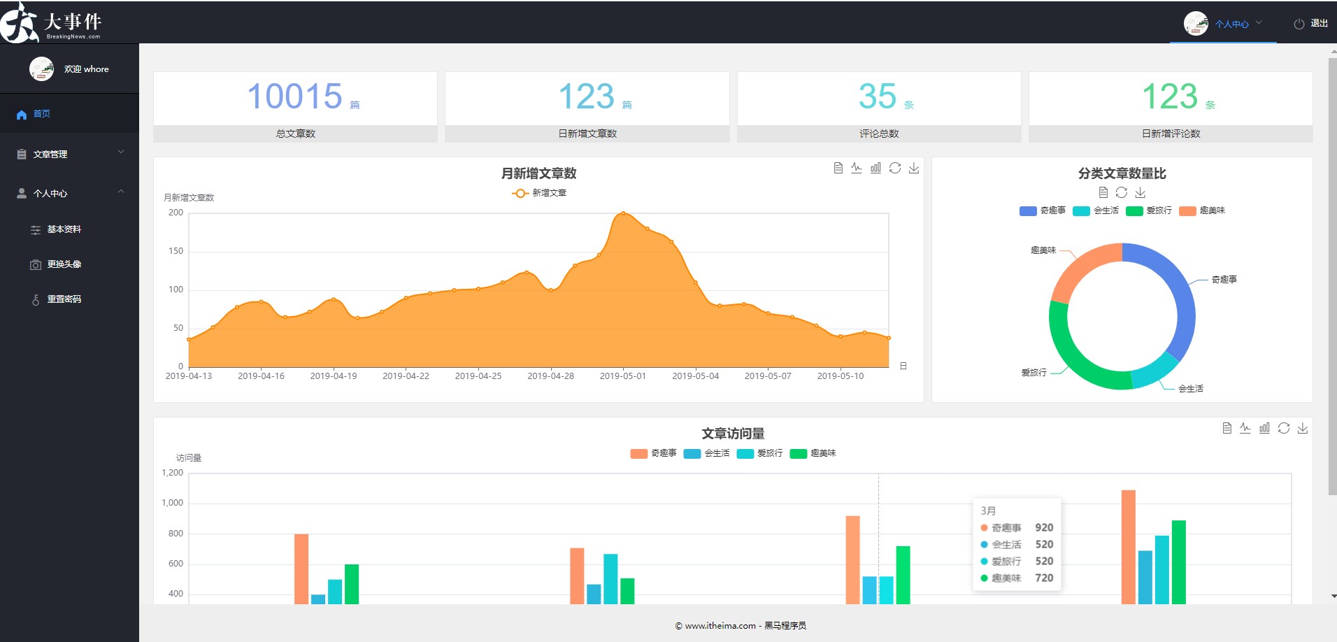1337x642 pixels.
Task: Click the scrollbar down arrow
Action: coord(1333,597)
